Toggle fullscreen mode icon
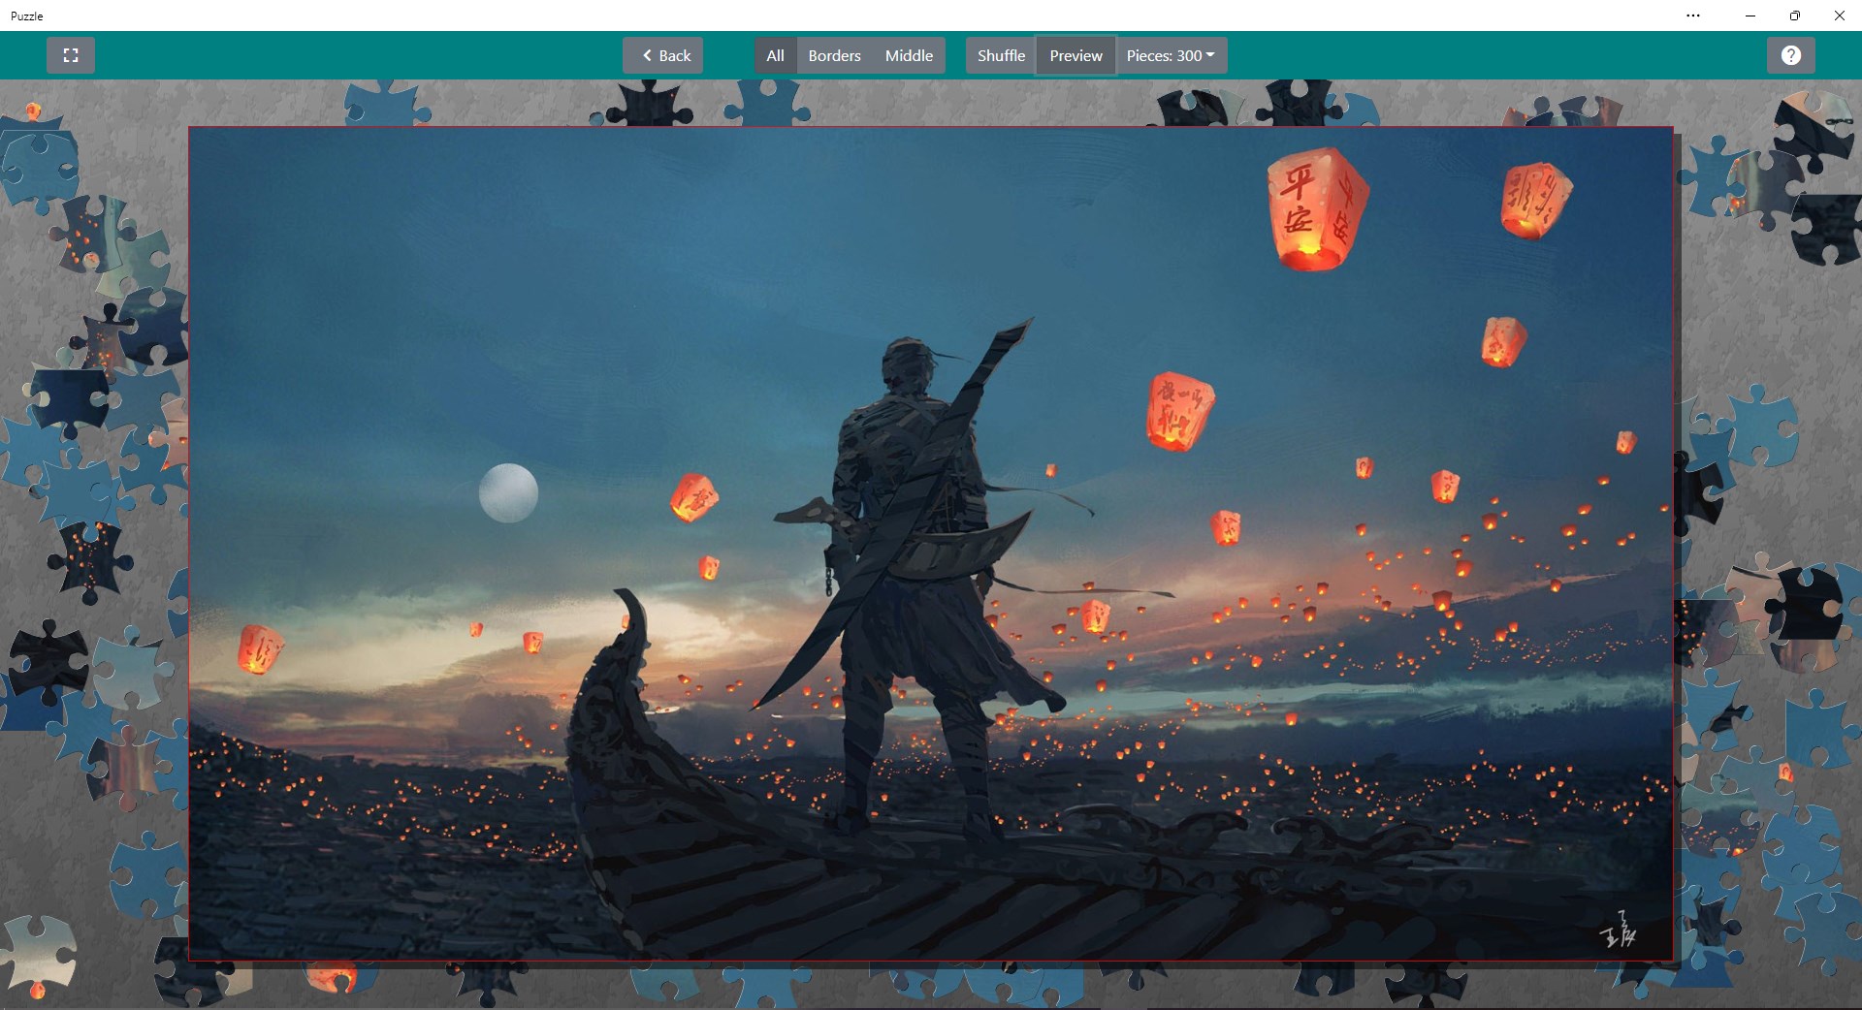 [71, 55]
